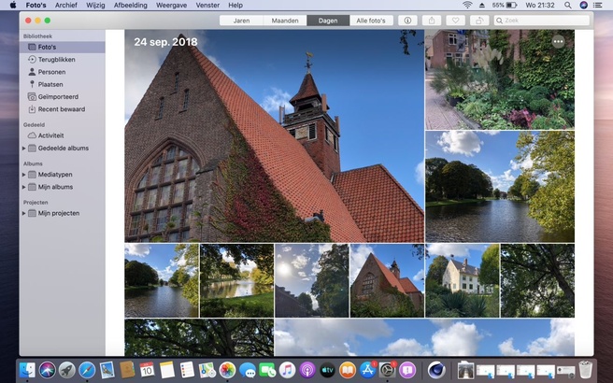
Task: Select Mijn projecten folder row
Action: [63, 213]
